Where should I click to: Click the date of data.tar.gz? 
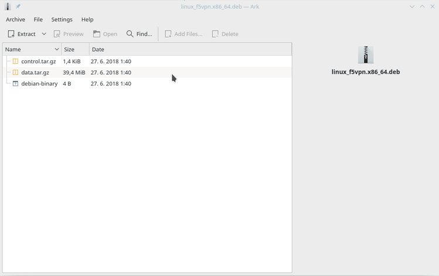111,73
